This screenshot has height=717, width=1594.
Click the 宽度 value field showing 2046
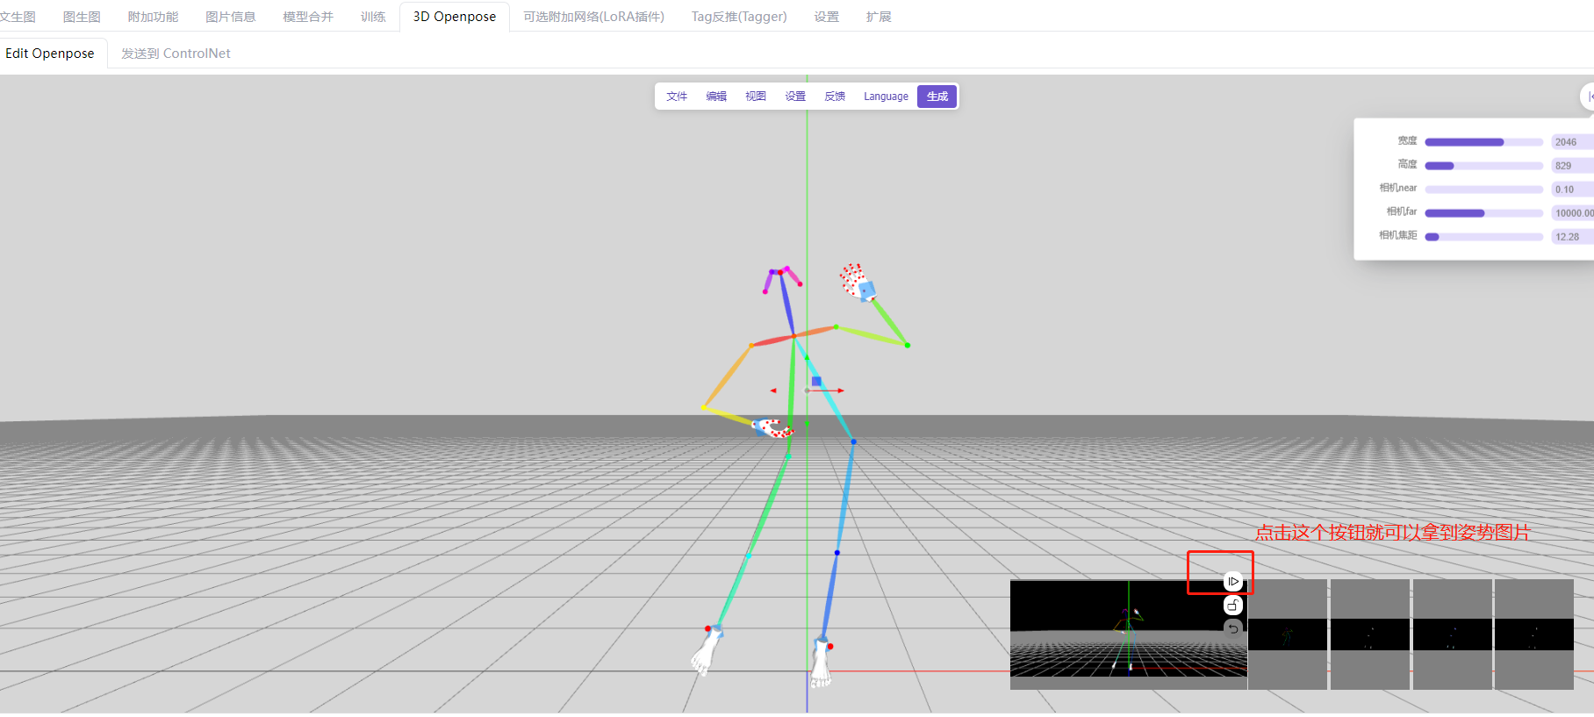[x=1572, y=142]
